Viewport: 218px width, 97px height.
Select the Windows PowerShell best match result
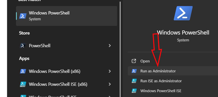[x=67, y=16]
